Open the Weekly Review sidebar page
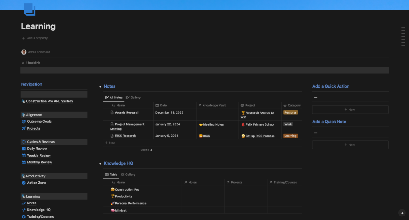409x220 pixels. [39, 155]
